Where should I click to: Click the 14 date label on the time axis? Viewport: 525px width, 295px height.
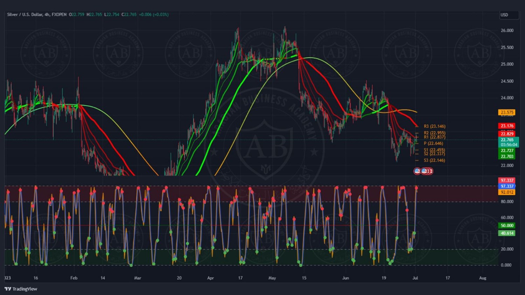pos(103,278)
